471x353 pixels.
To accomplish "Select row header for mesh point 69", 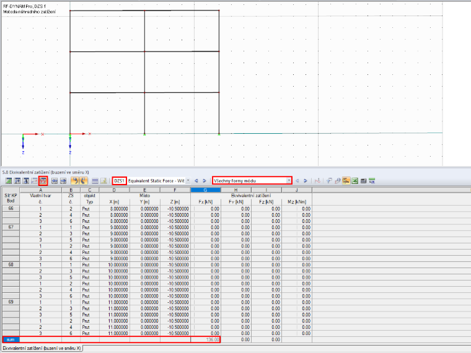I will (x=11, y=302).
